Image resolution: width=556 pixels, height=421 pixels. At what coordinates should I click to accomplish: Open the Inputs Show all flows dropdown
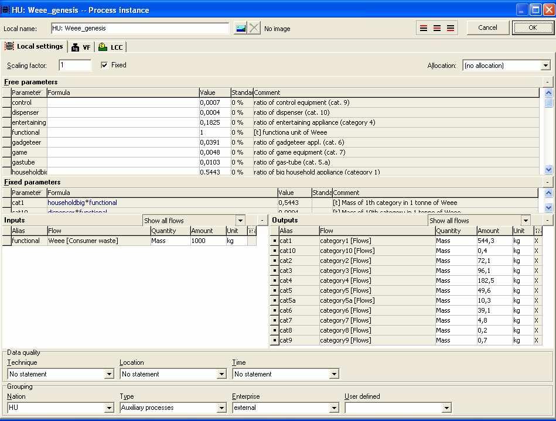[240, 220]
